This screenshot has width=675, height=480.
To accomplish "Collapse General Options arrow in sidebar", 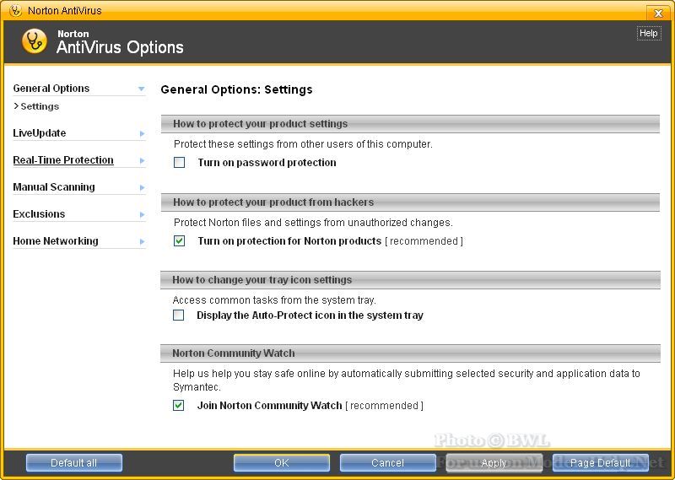I will 141,89.
